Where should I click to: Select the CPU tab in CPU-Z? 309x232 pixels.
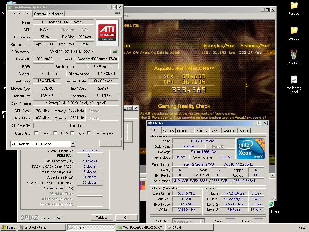point(154,130)
